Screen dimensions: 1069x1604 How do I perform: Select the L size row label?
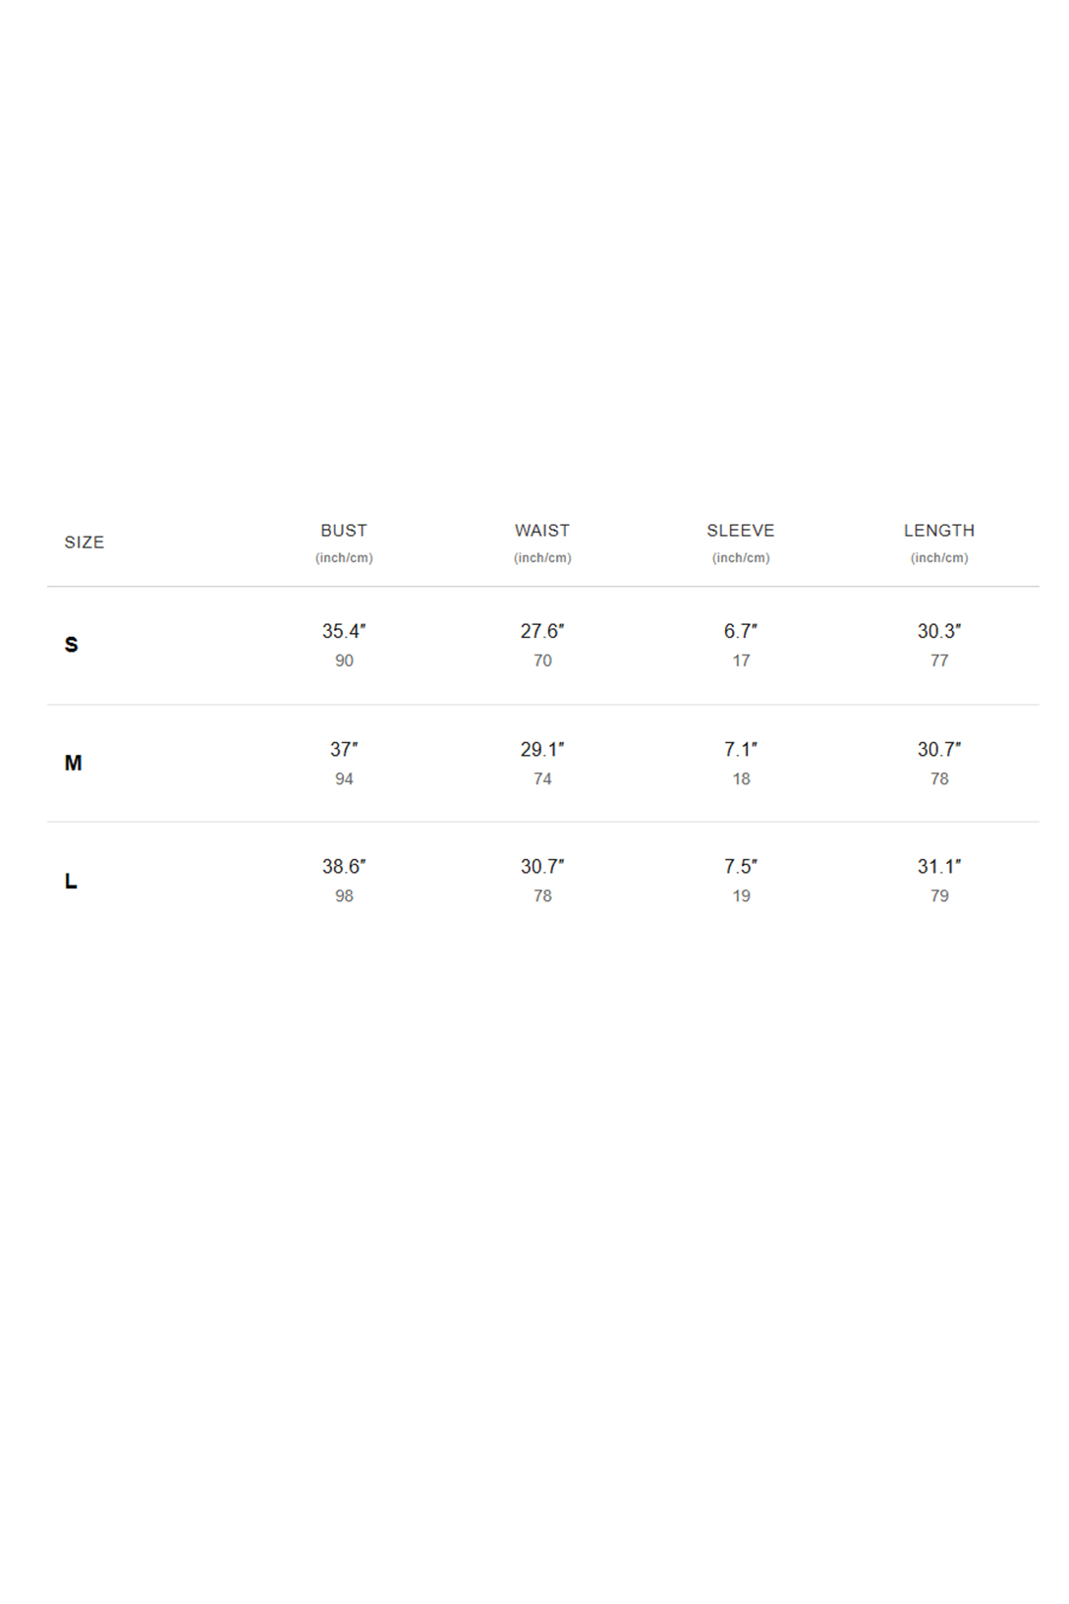pos(71,881)
